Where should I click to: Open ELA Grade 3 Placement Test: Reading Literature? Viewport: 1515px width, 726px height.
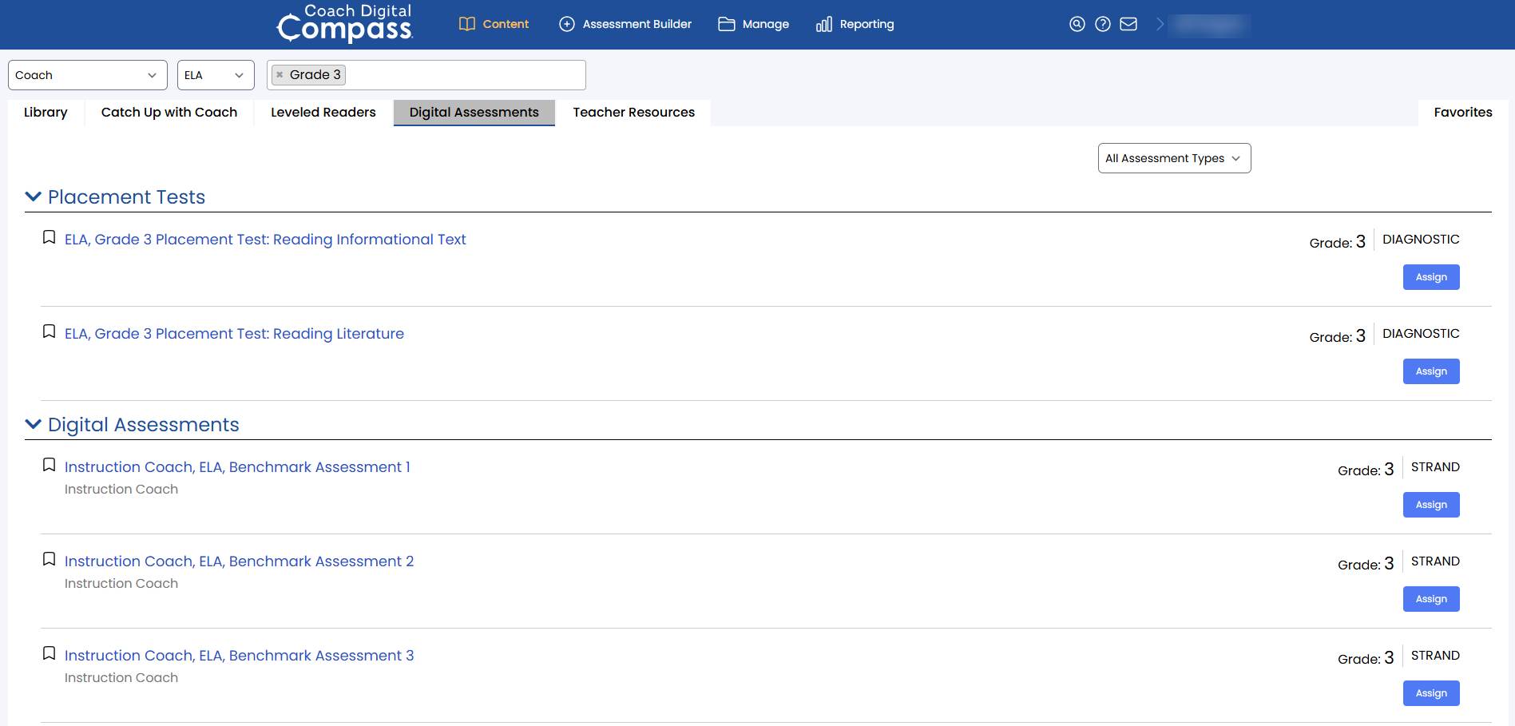point(234,334)
